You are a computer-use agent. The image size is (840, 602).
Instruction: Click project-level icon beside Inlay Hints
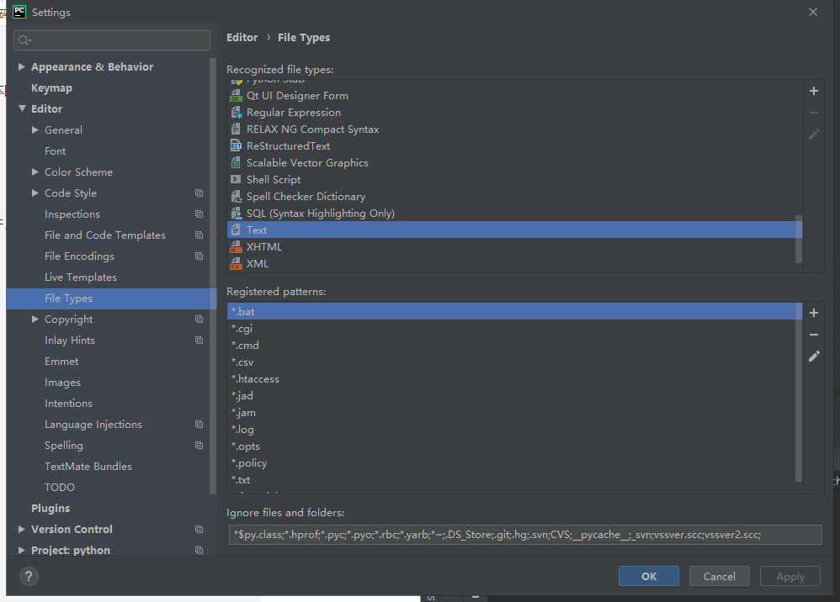click(x=199, y=341)
